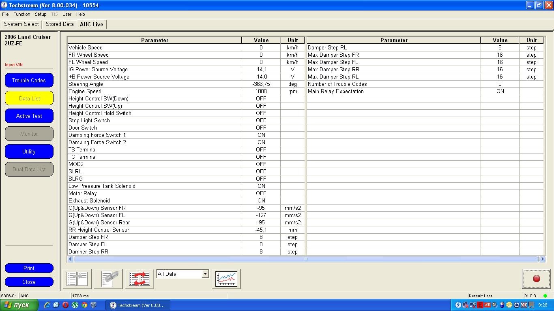Switch to the Stored Data tab
Image resolution: width=554 pixels, height=311 pixels.
pos(60,24)
